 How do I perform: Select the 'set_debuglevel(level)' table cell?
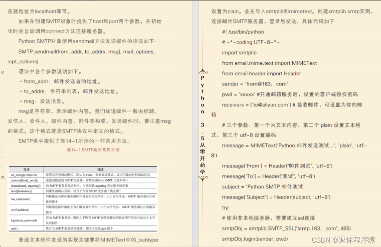pyautogui.click(x=26, y=175)
